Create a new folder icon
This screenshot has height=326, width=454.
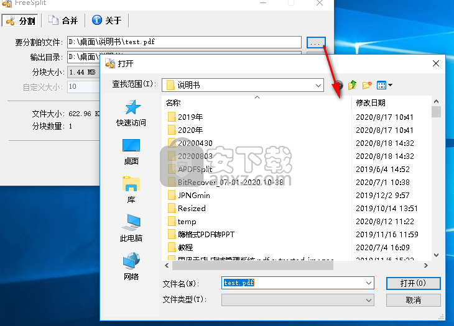(x=367, y=85)
